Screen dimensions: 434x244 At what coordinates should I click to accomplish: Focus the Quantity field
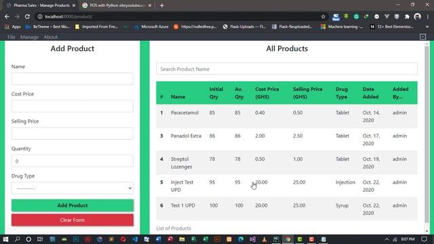point(73,161)
